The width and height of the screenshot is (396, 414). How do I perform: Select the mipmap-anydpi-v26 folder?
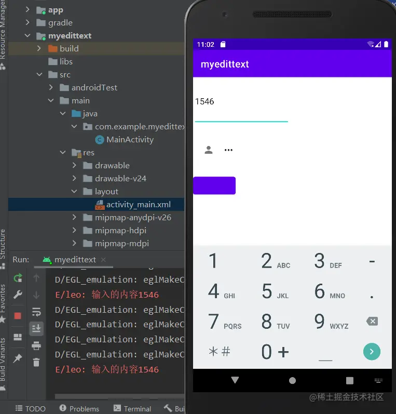click(127, 217)
